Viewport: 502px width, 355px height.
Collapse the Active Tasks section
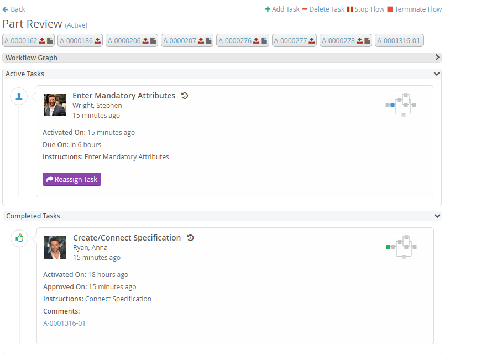pos(437,74)
